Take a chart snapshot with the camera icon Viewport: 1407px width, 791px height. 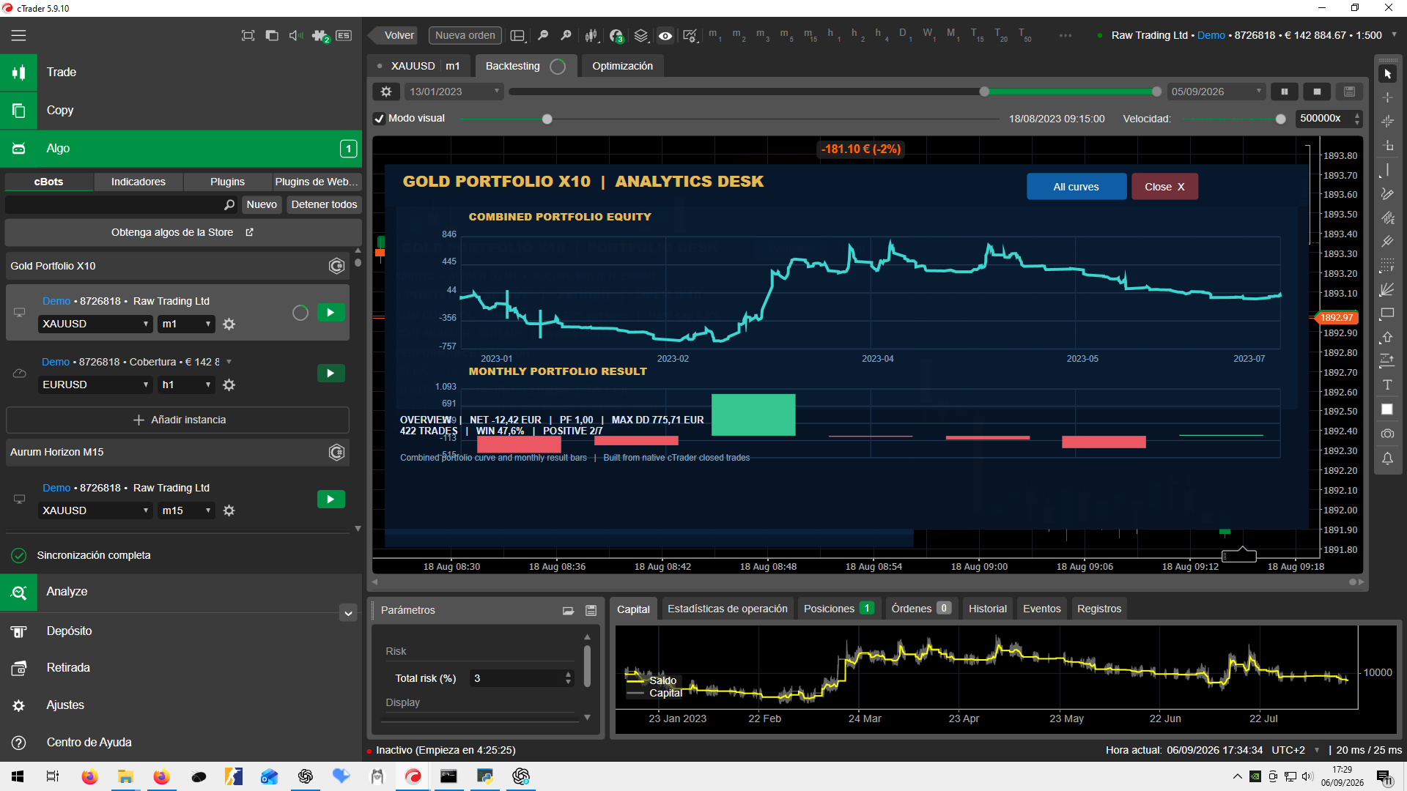coord(1387,434)
